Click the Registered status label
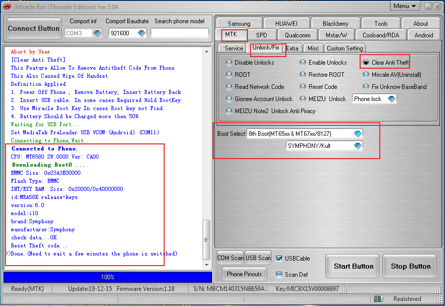Viewport: 445px width, 306px height. pyautogui.click(x=407, y=298)
